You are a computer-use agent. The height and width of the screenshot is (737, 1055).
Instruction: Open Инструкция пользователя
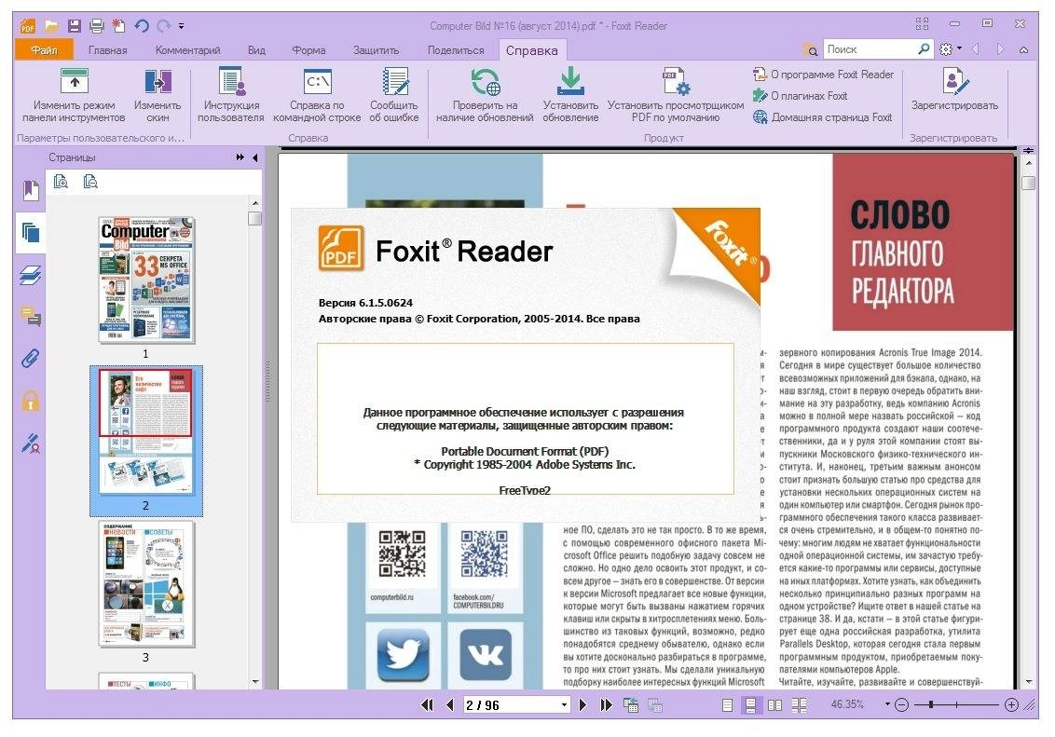click(231, 95)
